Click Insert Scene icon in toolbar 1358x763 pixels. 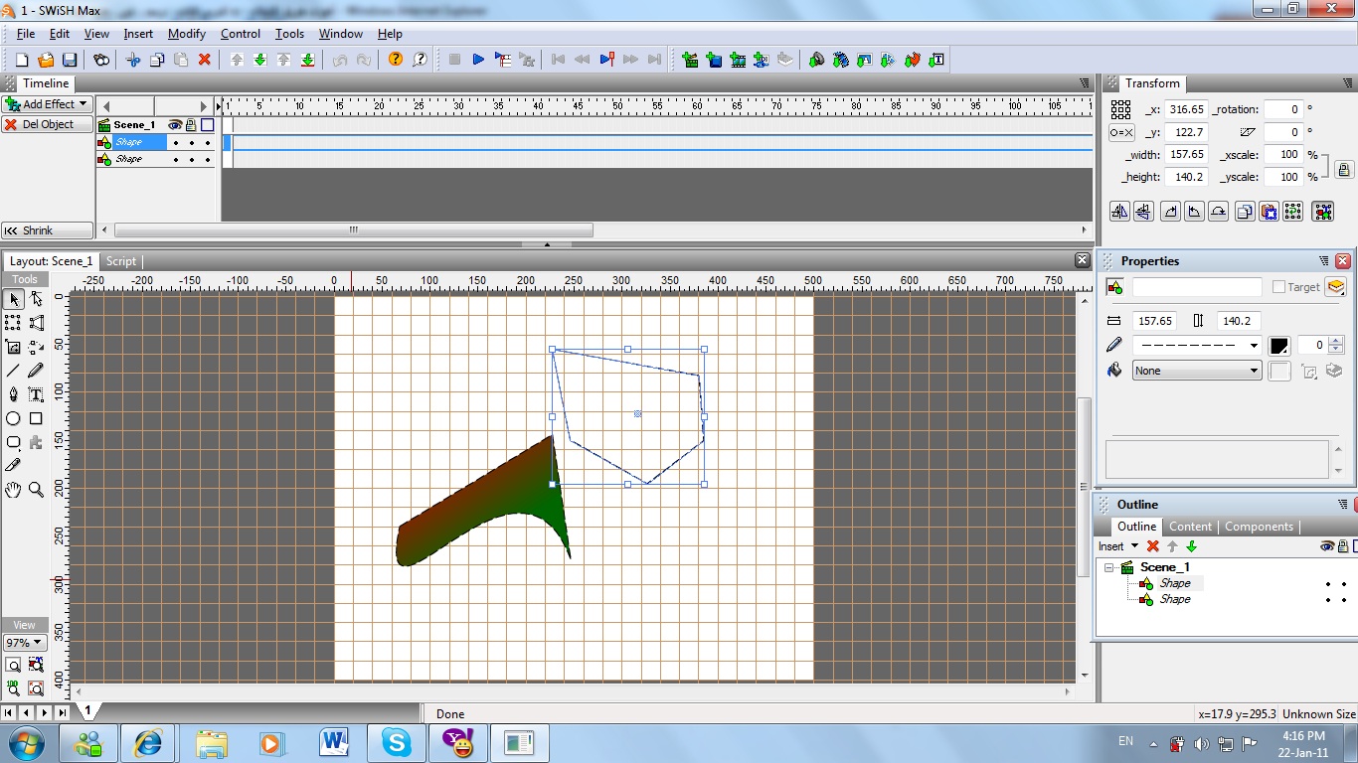(690, 60)
